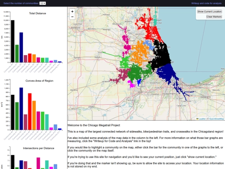Open the OpenStreetMap attribution link
The height and width of the screenshot is (169, 225).
click(216, 119)
